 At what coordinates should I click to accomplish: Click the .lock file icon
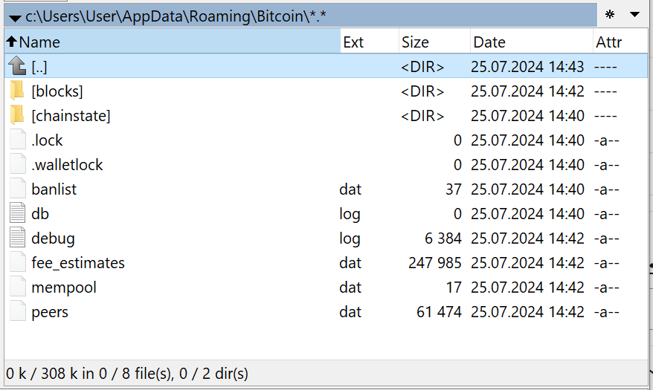(x=18, y=140)
